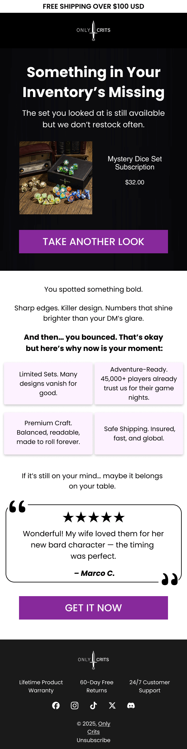187x749 pixels.
Task: Select the TikTok icon
Action: [x=93, y=706]
